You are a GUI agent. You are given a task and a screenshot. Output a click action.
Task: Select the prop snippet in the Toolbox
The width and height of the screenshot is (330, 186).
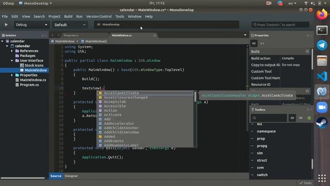pos(261,139)
